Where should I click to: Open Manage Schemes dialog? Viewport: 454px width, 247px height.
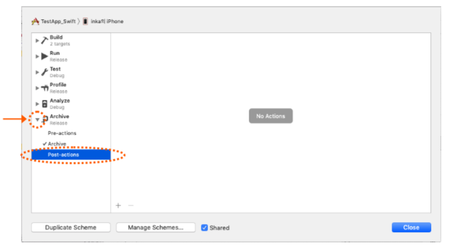click(x=155, y=227)
